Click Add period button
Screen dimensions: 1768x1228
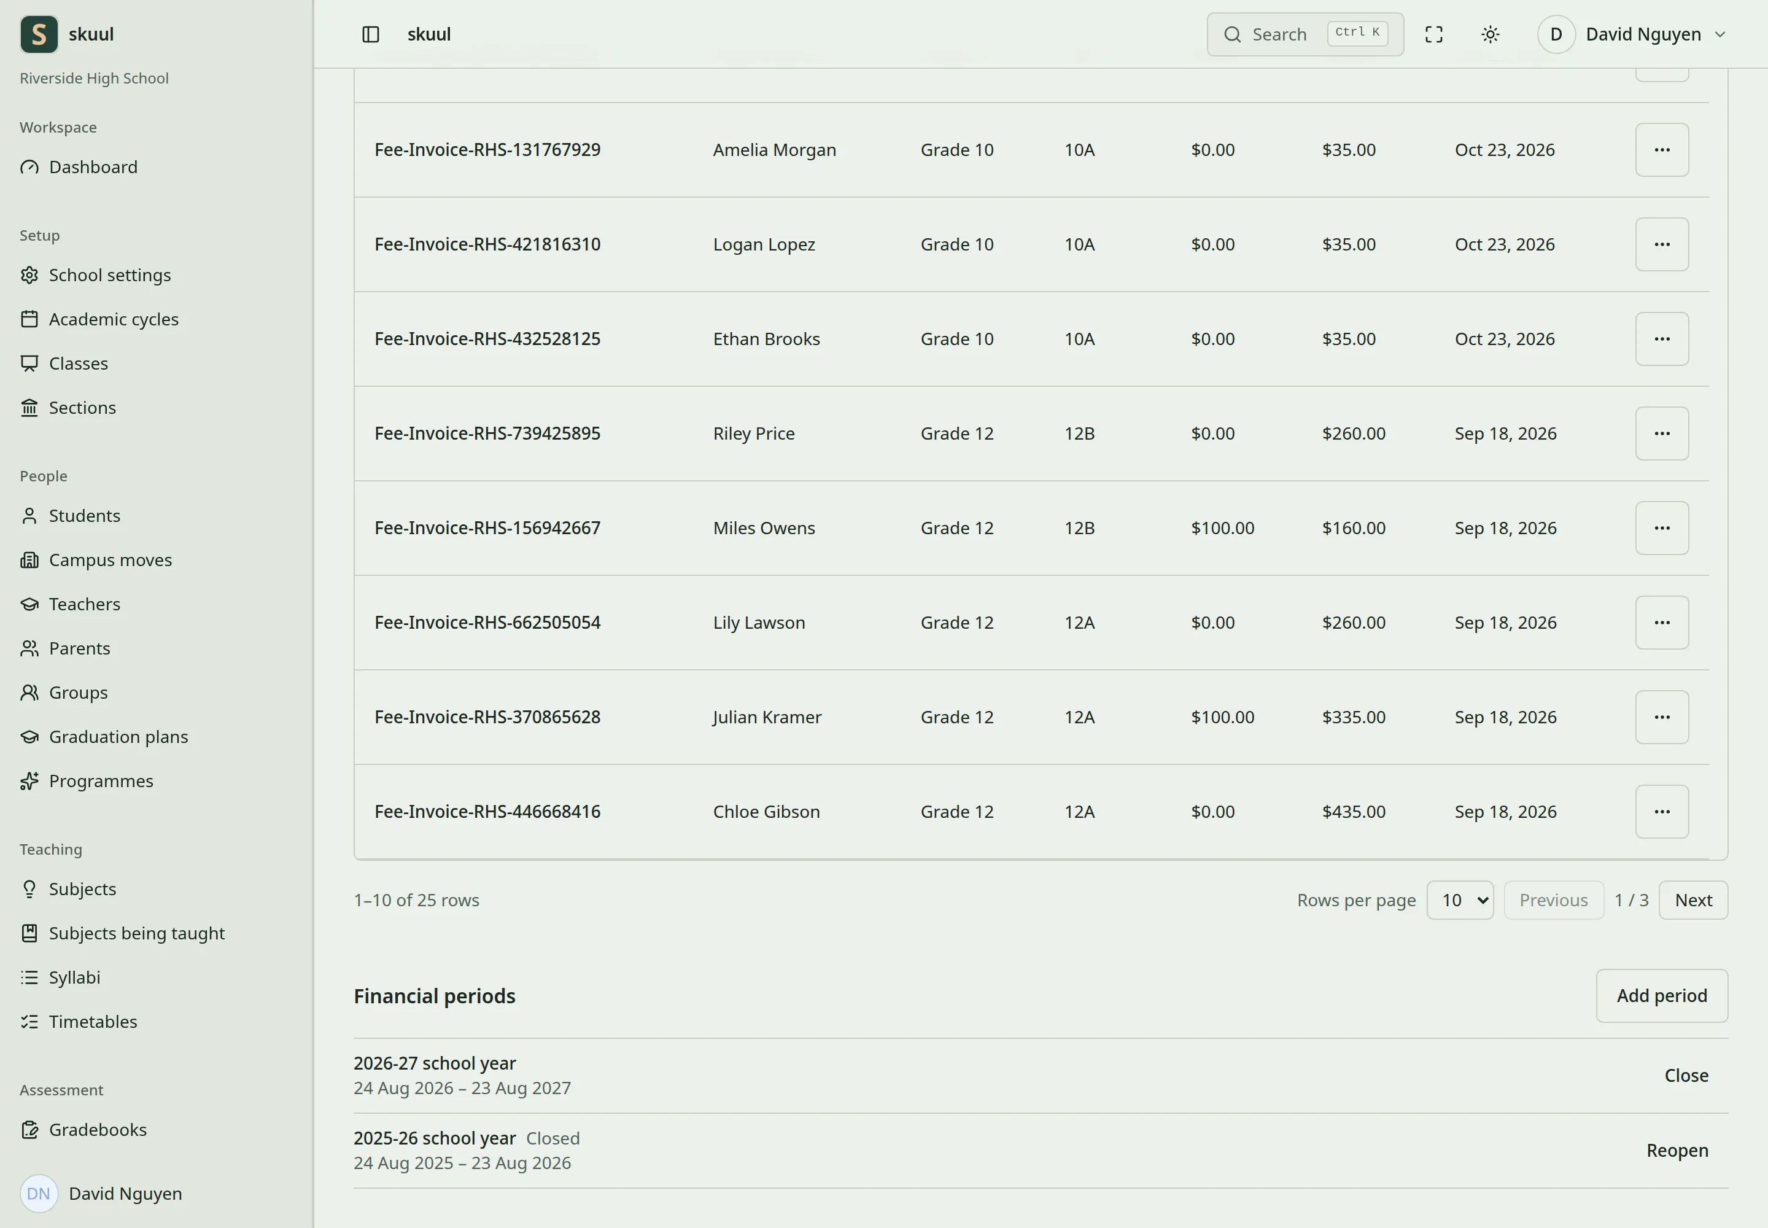[1662, 996]
